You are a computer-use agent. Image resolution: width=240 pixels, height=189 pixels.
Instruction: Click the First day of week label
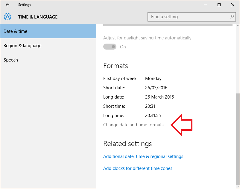coord(120,79)
